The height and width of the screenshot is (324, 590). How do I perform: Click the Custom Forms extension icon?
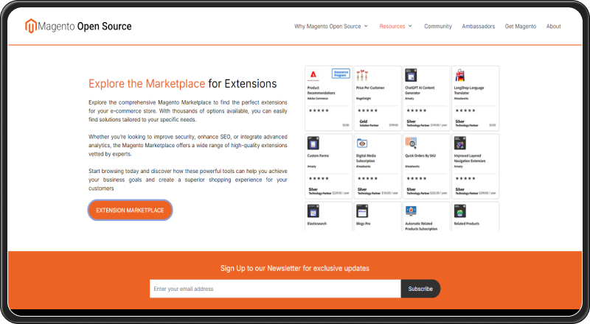(313, 143)
